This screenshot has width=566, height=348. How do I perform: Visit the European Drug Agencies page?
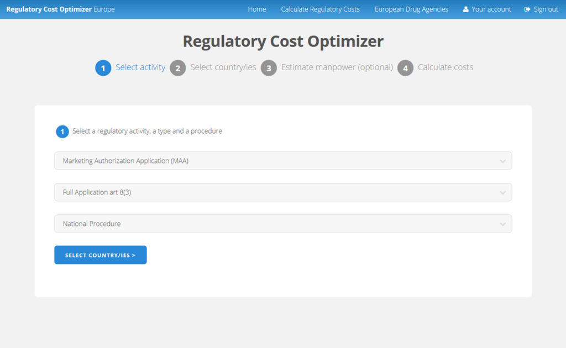(411, 9)
